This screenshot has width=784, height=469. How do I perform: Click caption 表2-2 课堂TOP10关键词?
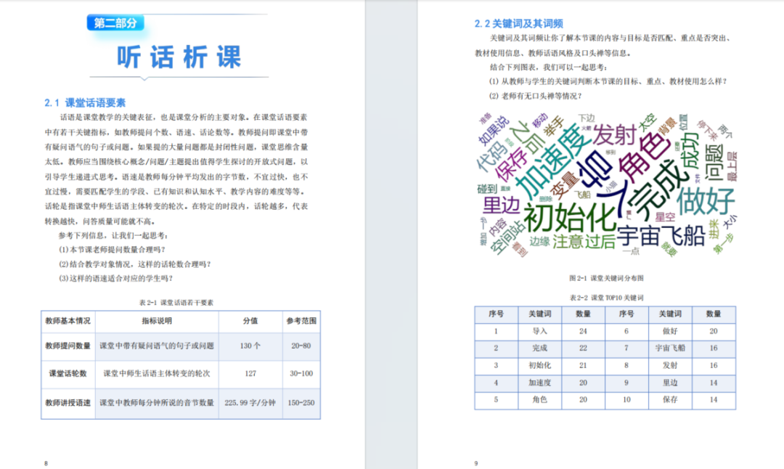coord(606,298)
